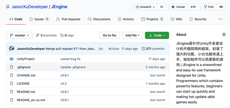Show more tabs via ellipsis menu
The image size is (230, 108).
tap(220, 19)
